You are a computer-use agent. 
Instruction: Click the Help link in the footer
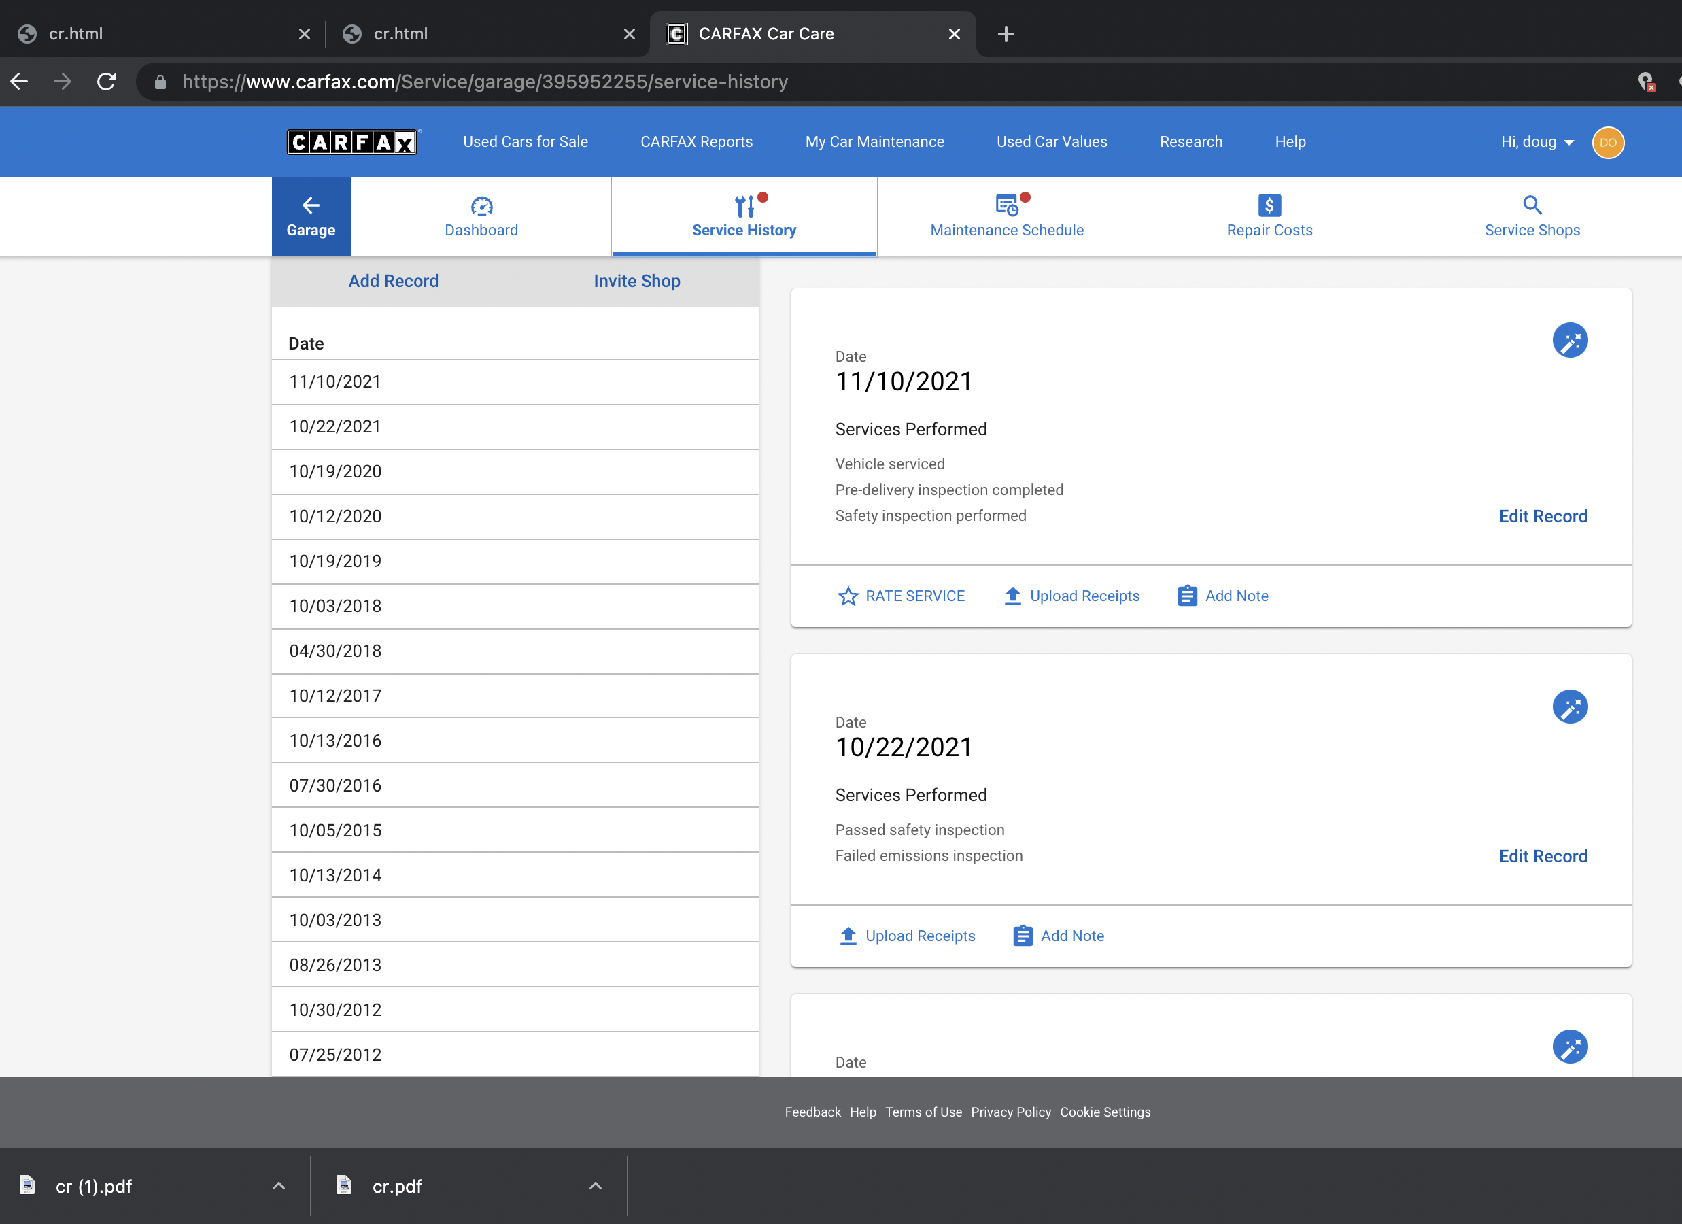[863, 1112]
